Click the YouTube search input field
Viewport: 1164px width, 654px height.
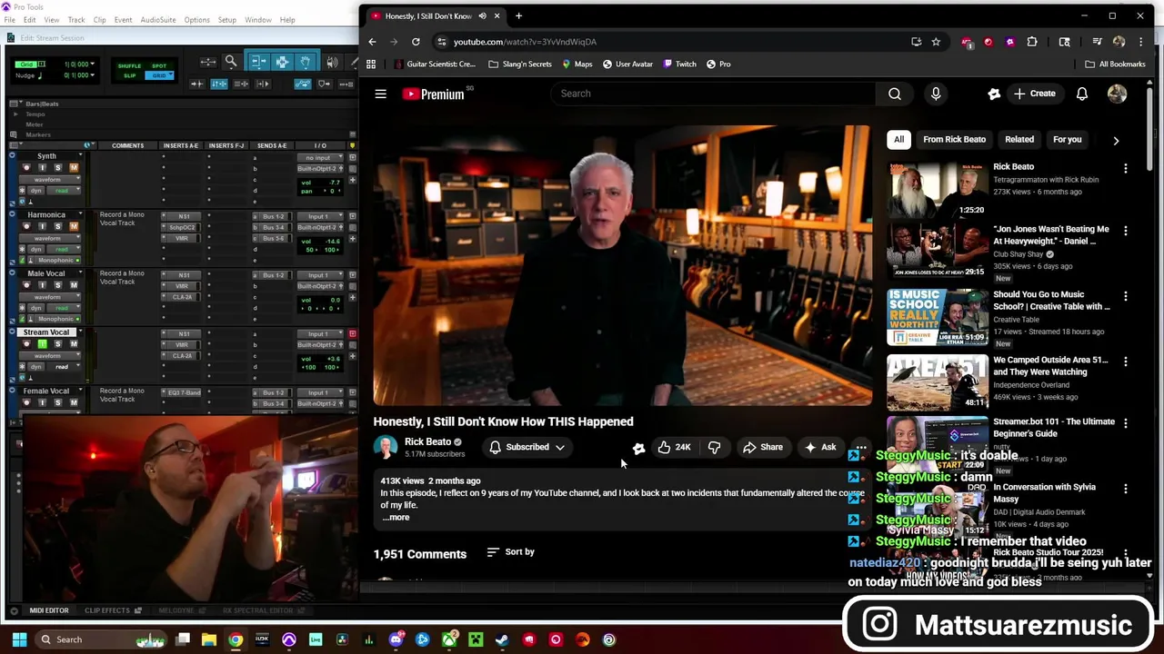[x=714, y=94]
